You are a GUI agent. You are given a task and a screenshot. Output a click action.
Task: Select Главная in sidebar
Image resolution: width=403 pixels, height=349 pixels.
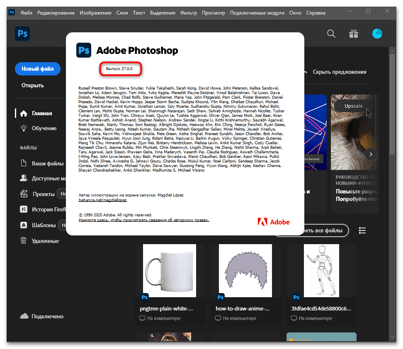tap(42, 113)
